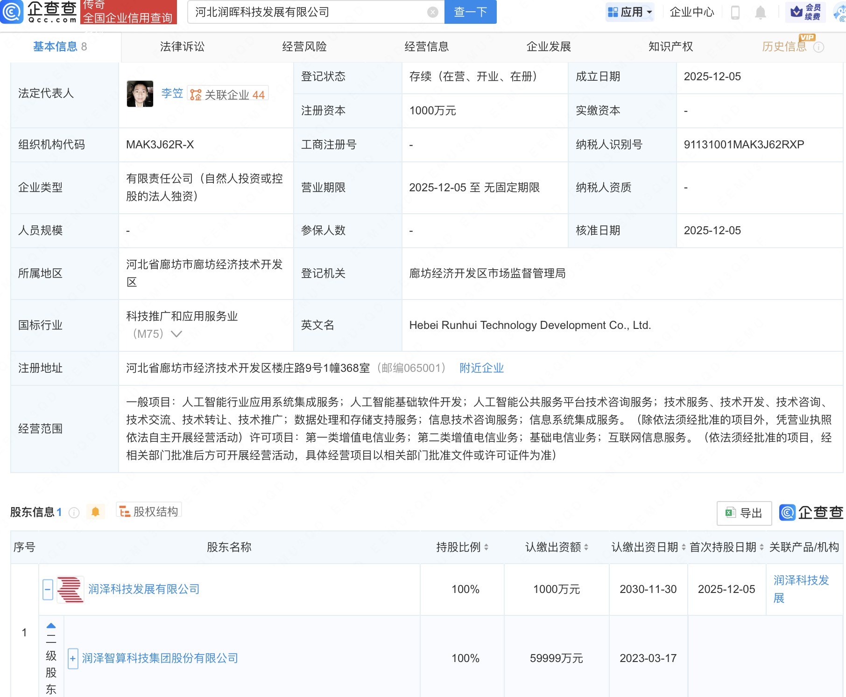This screenshot has width=846, height=697.
Task: Click the mobile phone icon in top bar
Action: click(x=736, y=13)
